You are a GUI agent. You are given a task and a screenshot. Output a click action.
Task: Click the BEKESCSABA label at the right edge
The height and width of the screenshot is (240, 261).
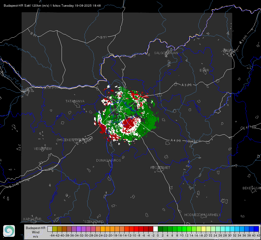(x=252, y=188)
